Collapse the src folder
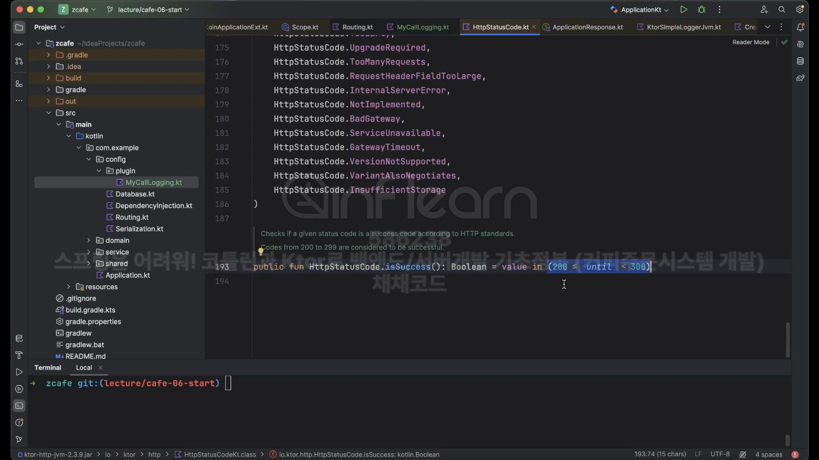The width and height of the screenshot is (819, 460). (48, 113)
